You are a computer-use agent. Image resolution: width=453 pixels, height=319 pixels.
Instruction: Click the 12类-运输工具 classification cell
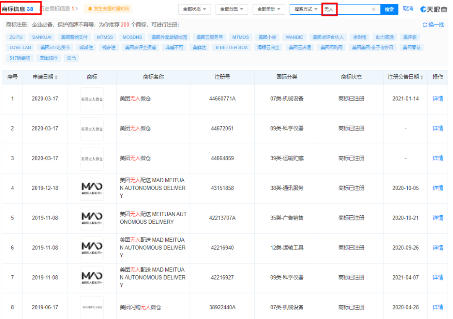pos(286,248)
